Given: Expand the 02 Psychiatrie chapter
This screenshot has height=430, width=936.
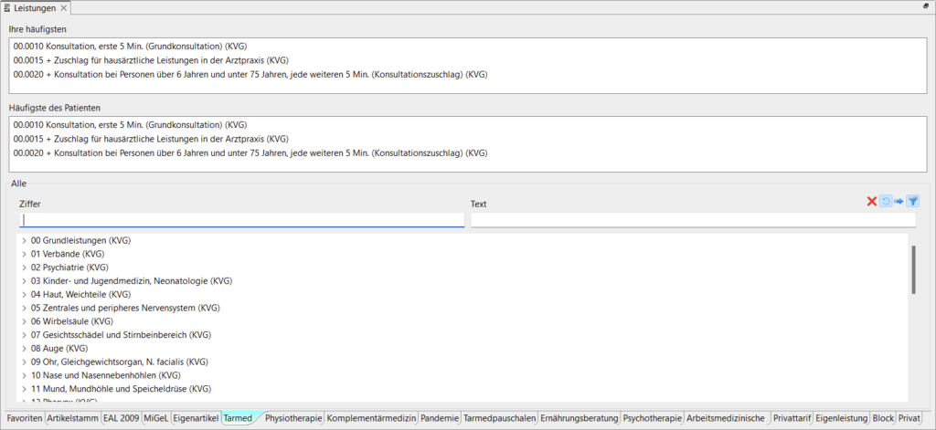Looking at the screenshot, I should click(x=24, y=267).
